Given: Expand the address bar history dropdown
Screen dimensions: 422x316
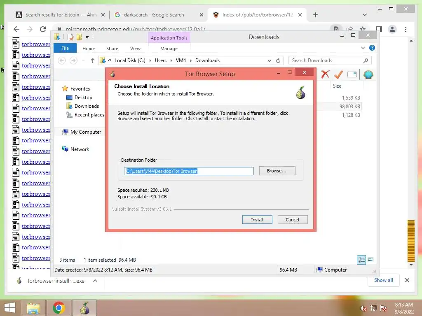Looking at the screenshot, I should click(269, 61).
